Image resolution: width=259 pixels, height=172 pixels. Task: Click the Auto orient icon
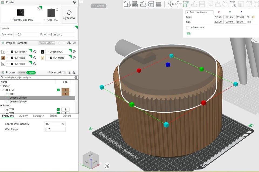(x=143, y=4)
